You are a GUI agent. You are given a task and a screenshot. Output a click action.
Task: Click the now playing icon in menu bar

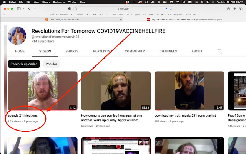(x=146, y=2)
